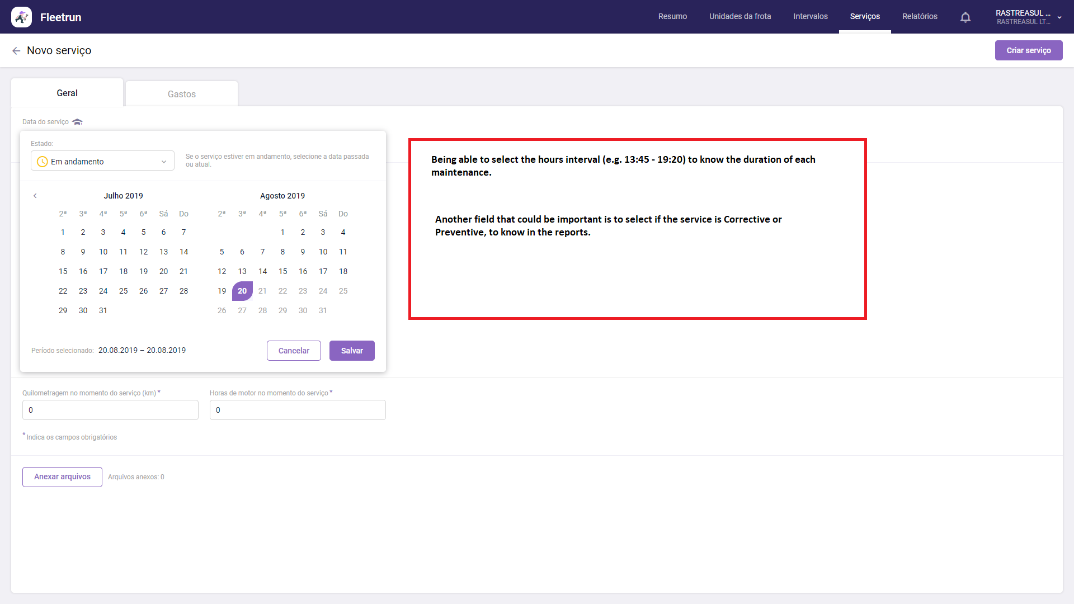This screenshot has height=604, width=1074.
Task: Click the Salvar button
Action: click(x=352, y=351)
